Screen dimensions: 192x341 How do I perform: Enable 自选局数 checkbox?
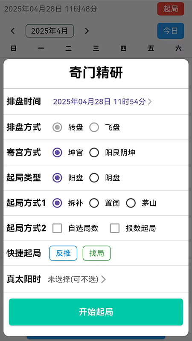[x=57, y=228]
